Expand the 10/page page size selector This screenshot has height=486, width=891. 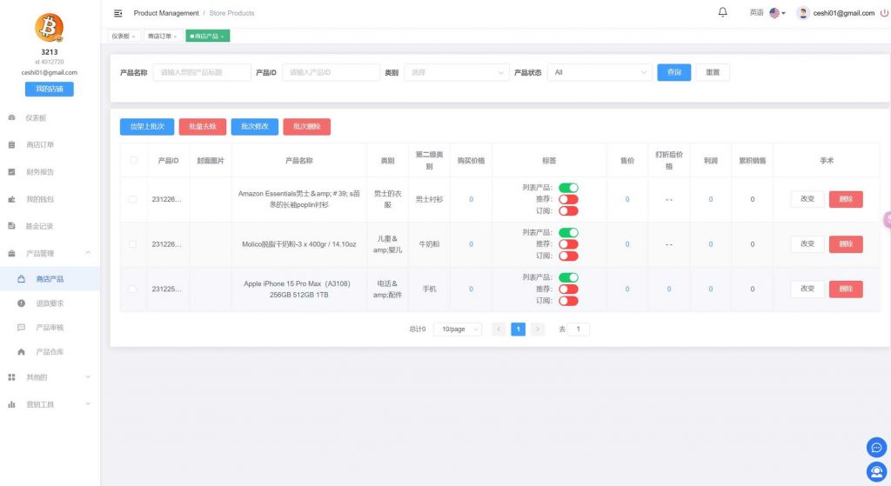pos(459,330)
